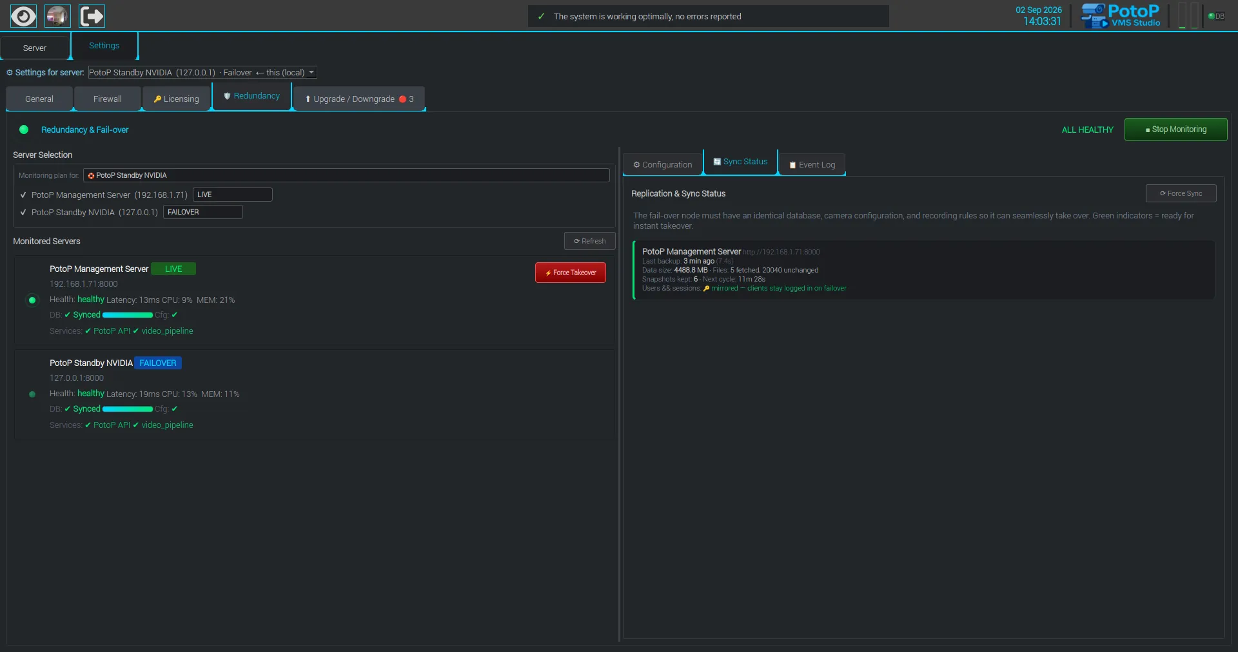Switch to the Configuration tab

click(663, 165)
